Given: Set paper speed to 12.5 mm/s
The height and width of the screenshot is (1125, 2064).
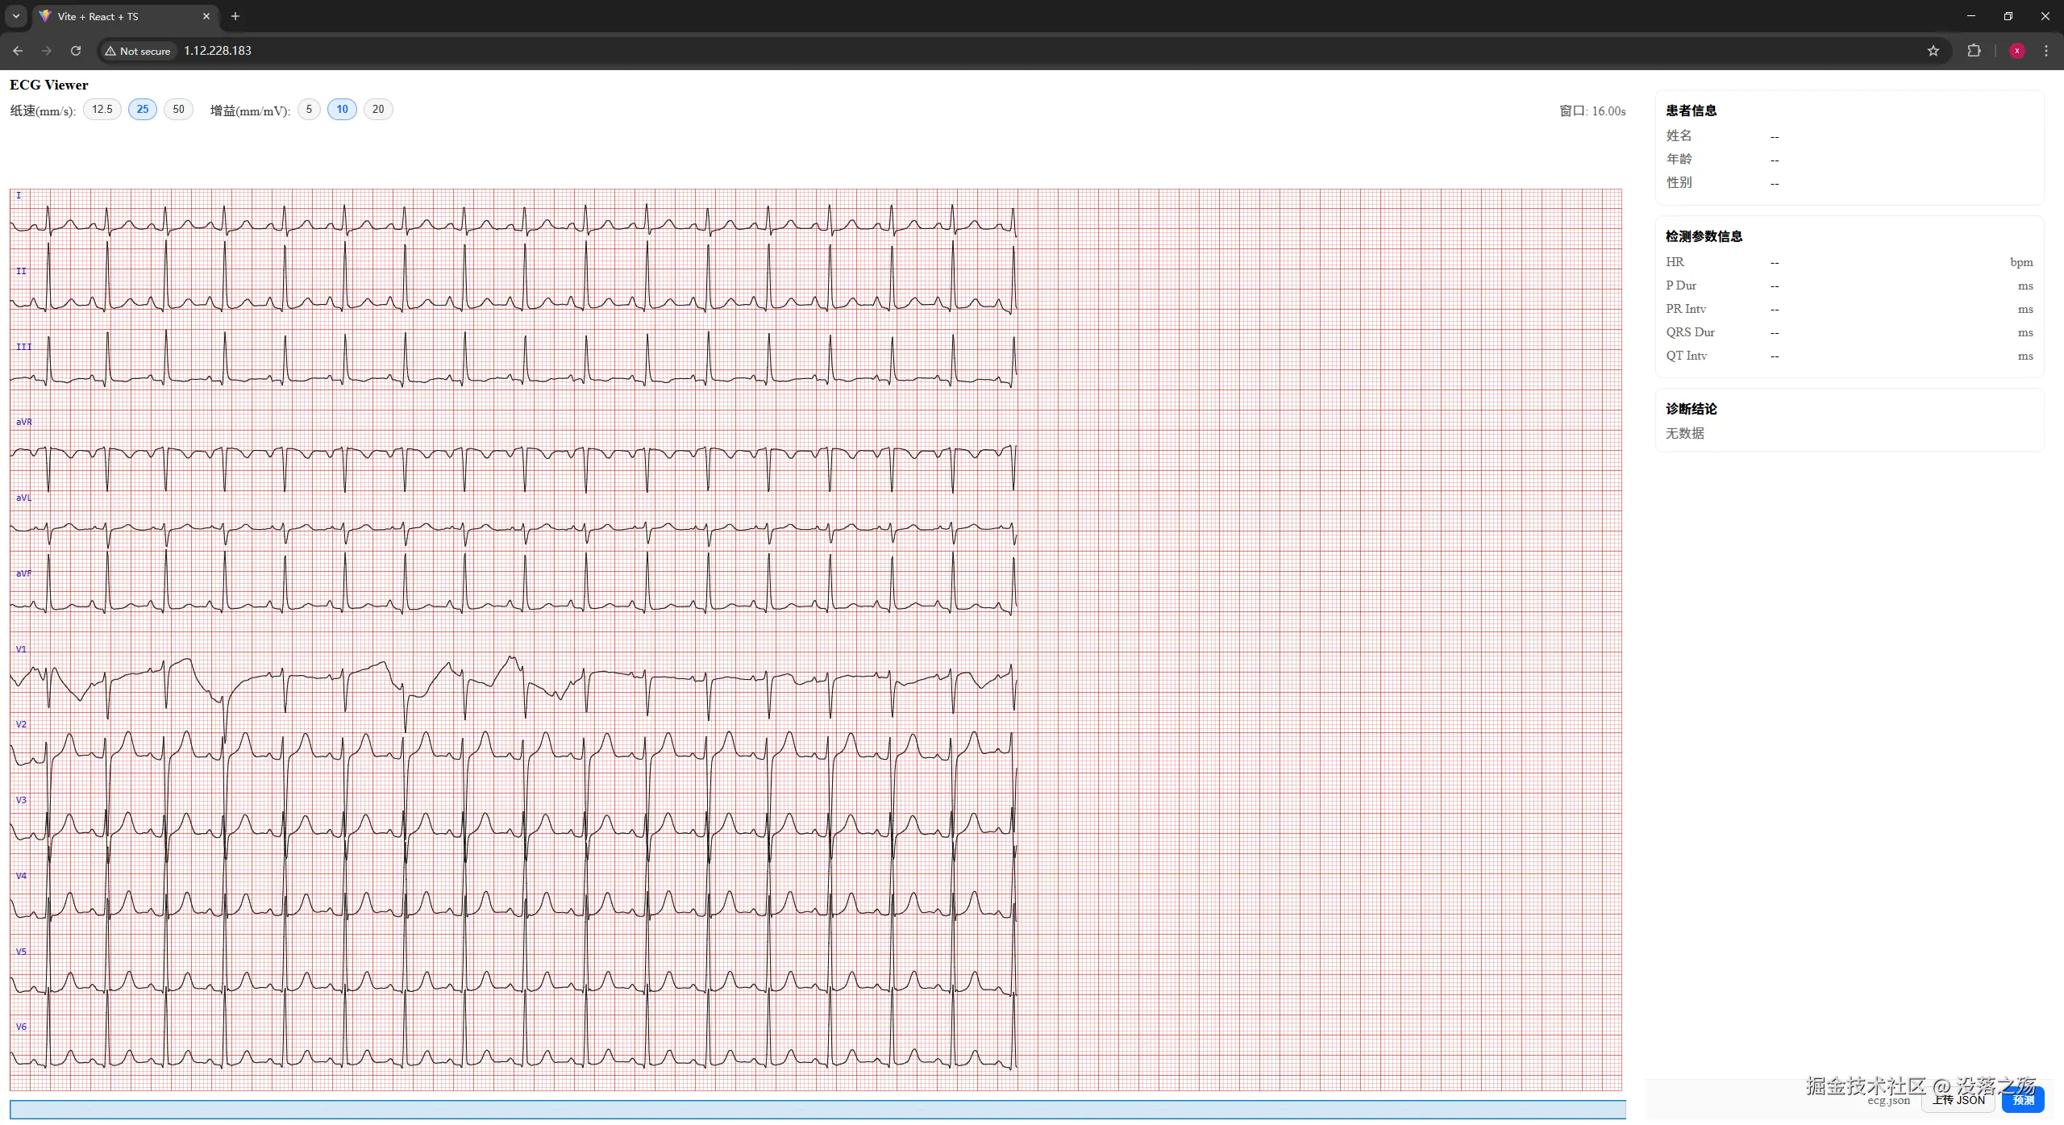Looking at the screenshot, I should [102, 110].
